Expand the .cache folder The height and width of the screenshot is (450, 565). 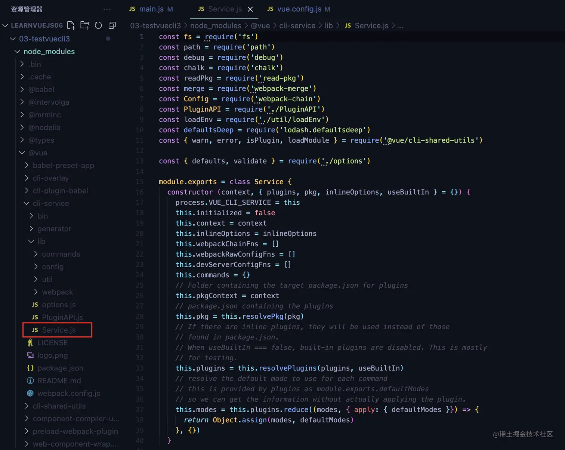(22, 77)
